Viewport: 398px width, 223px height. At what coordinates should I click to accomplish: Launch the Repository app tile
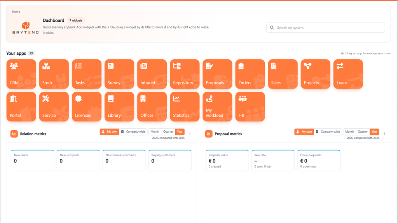pos(185,74)
